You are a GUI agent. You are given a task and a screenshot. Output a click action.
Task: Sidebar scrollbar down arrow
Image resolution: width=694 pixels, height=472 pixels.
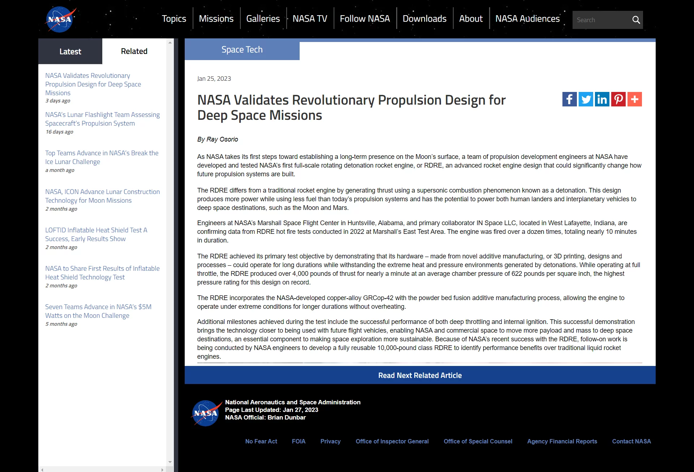(170, 462)
